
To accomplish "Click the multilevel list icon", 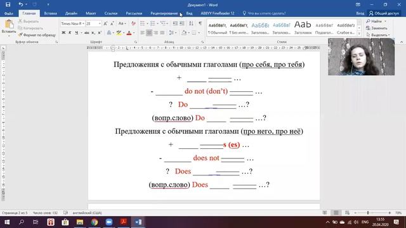I will 163,23.
